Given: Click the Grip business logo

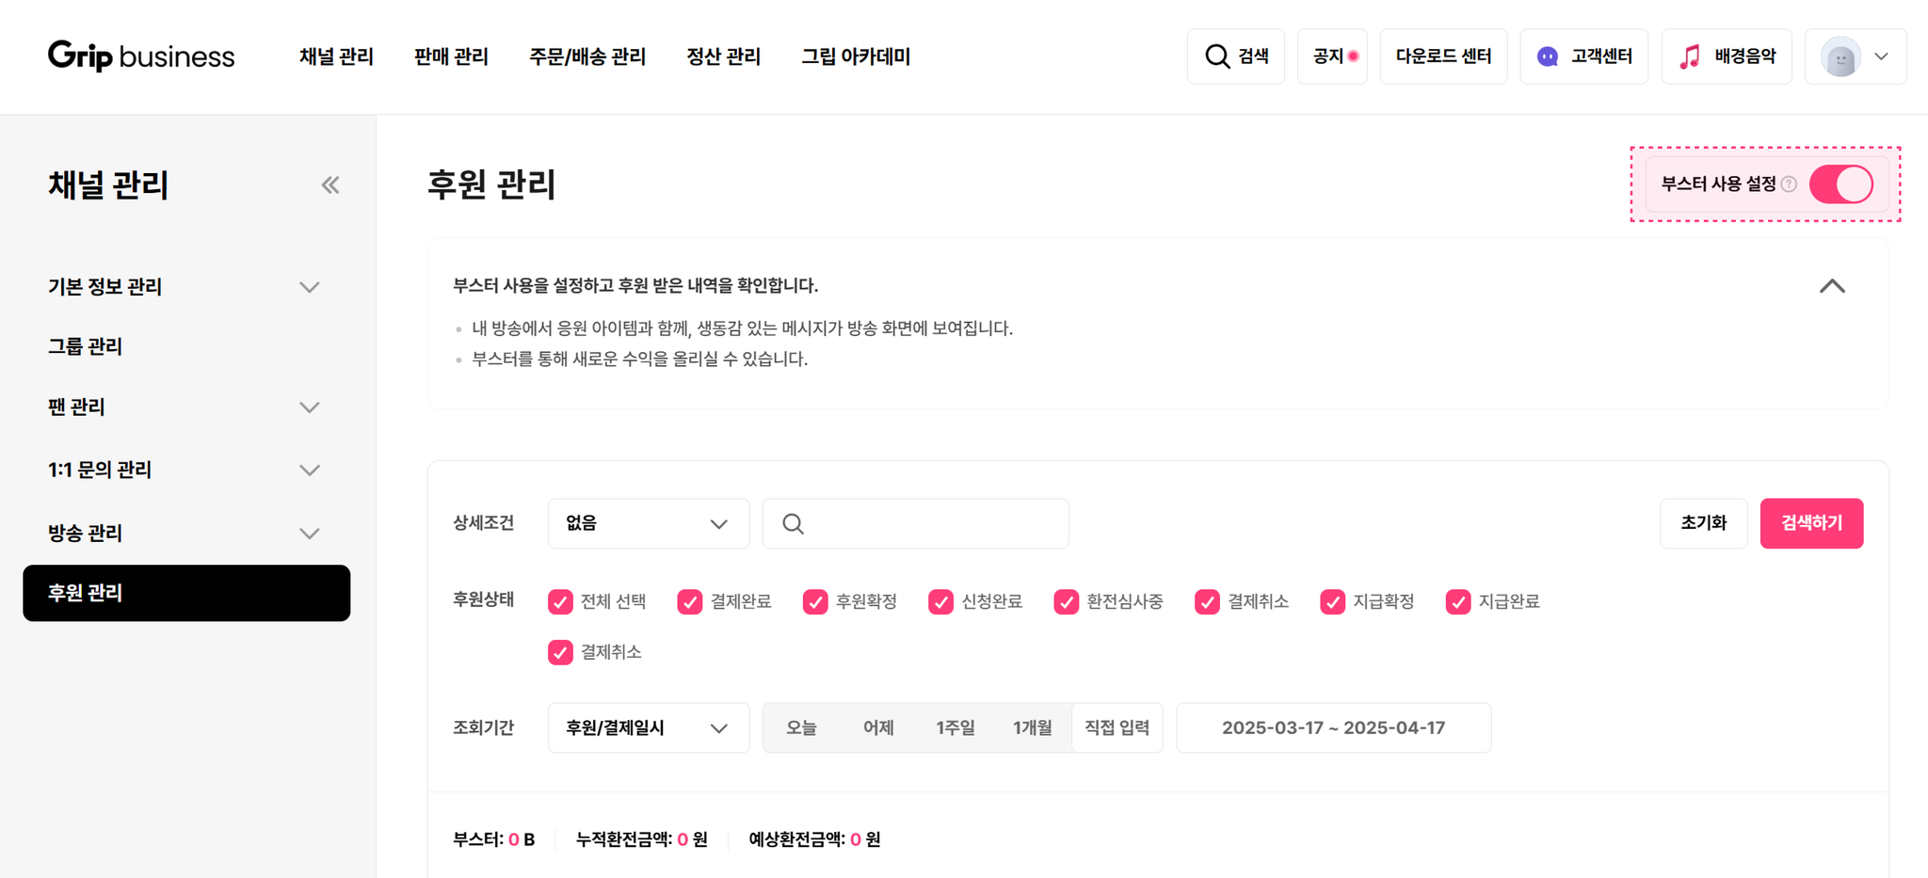Looking at the screenshot, I should tap(141, 56).
